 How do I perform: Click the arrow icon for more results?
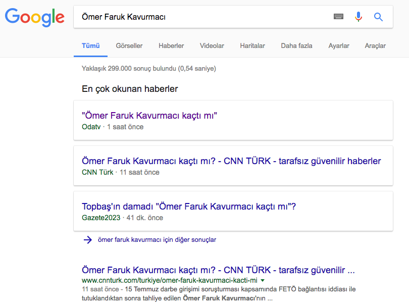[87, 240]
